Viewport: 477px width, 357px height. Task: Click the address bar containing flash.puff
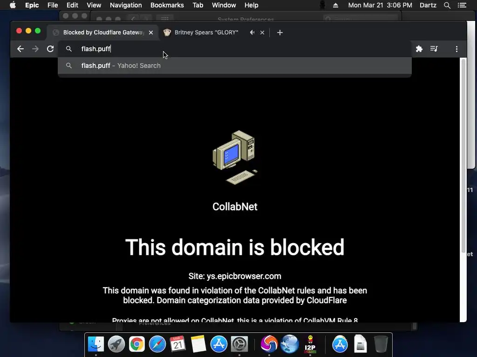[235, 49]
